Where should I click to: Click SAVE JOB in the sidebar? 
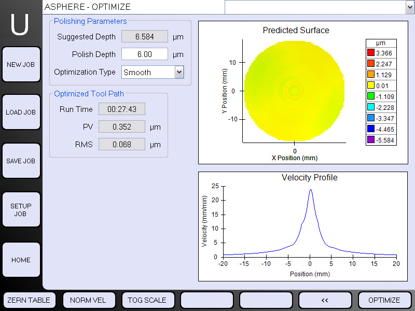(21, 161)
